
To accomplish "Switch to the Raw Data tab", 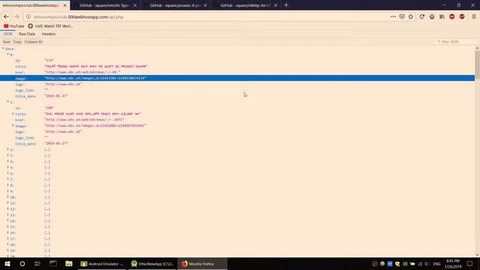I will click(x=27, y=34).
